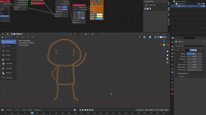Toggle Collection eye visibility in outliner

(201, 4)
